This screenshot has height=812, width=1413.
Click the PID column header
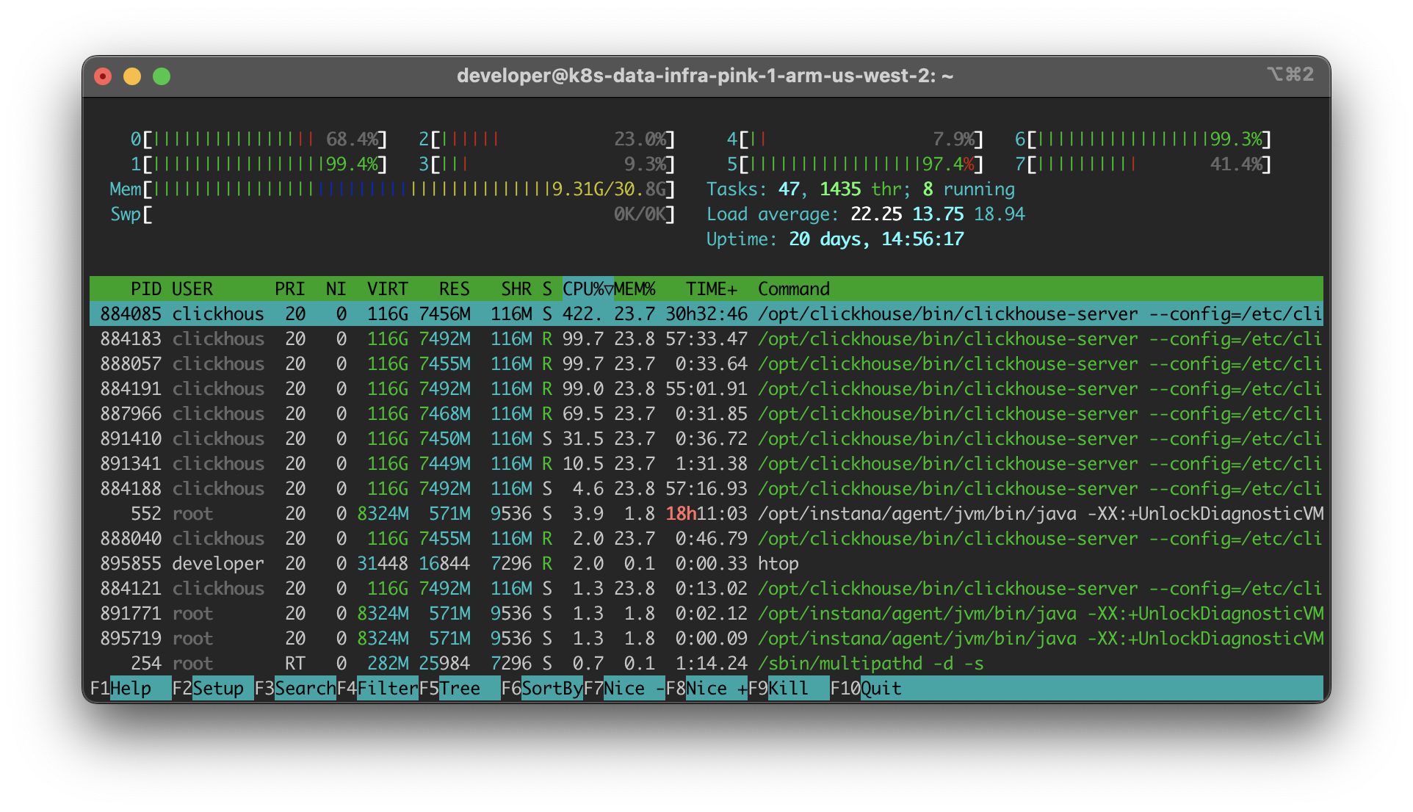pos(145,289)
